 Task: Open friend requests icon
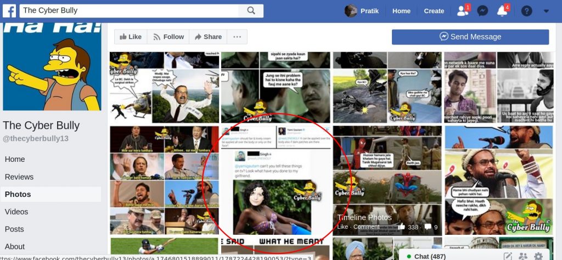click(x=463, y=11)
